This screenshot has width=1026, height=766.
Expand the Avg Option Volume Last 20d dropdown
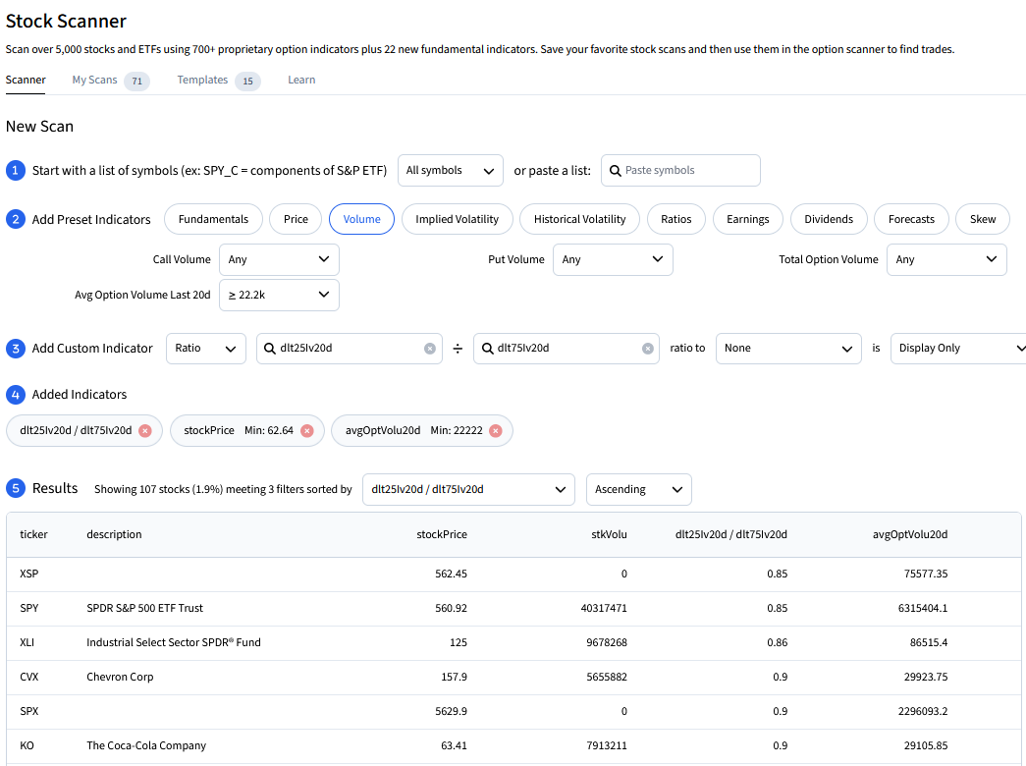pos(279,295)
